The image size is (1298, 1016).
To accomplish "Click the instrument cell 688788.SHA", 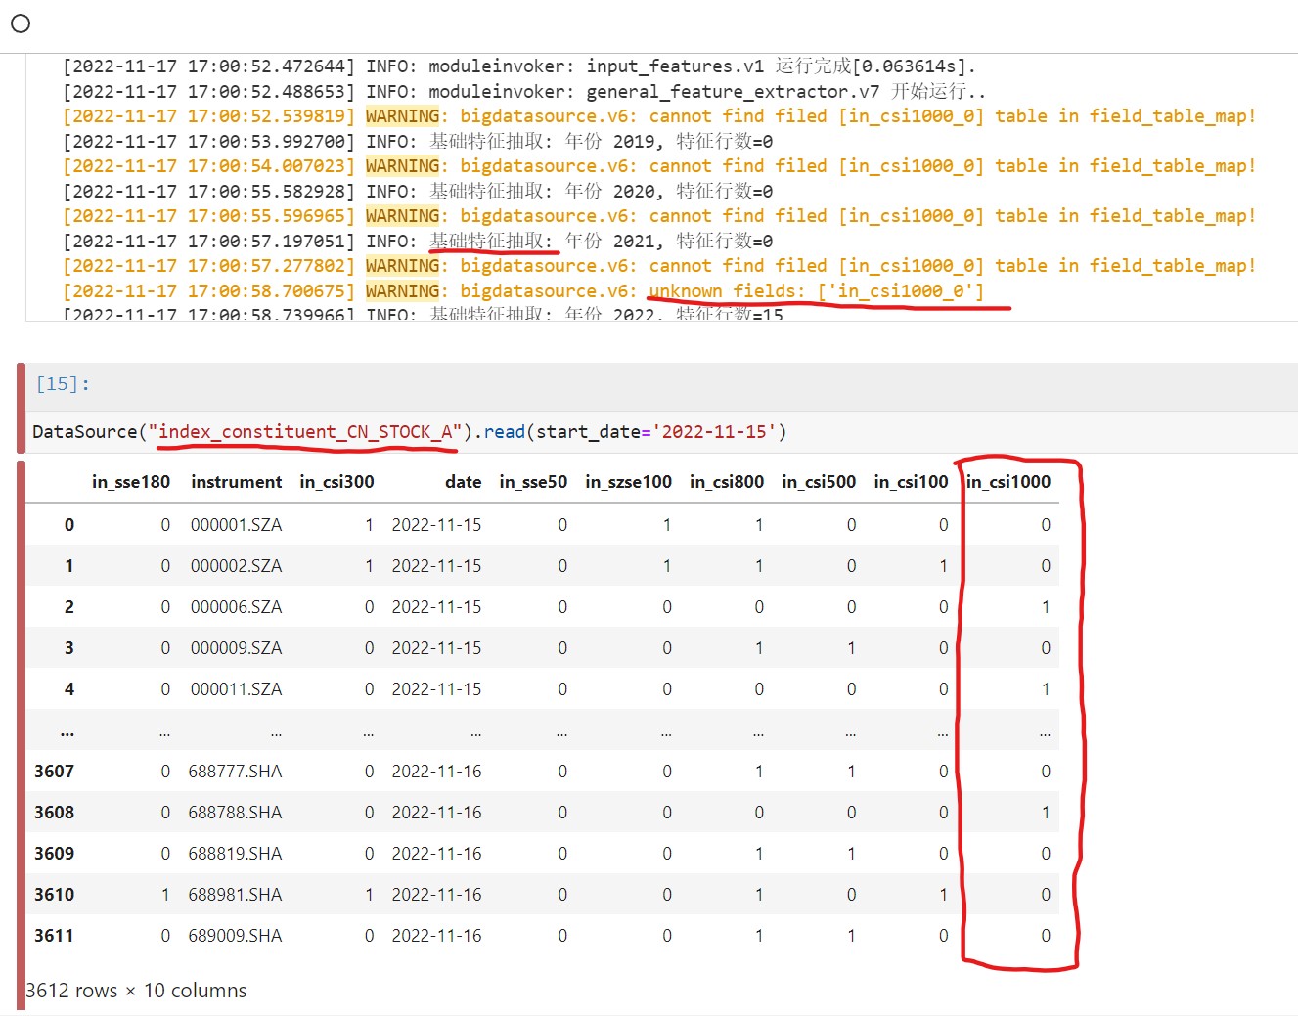I will point(235,813).
